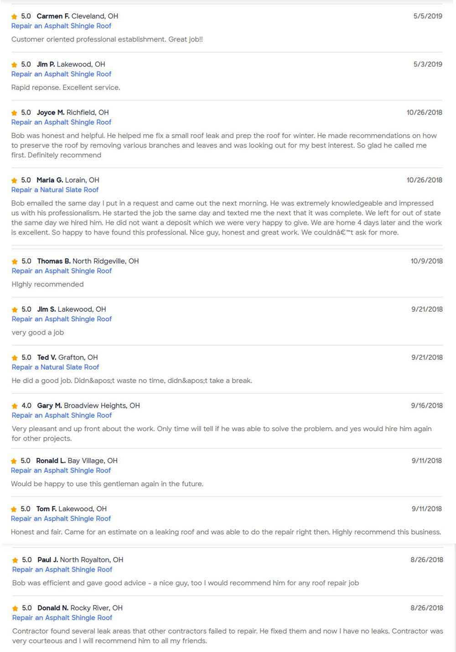Screen dimensions: 456x652
Task: Click reviewer name Ronald L.
Action: [x=51, y=461]
